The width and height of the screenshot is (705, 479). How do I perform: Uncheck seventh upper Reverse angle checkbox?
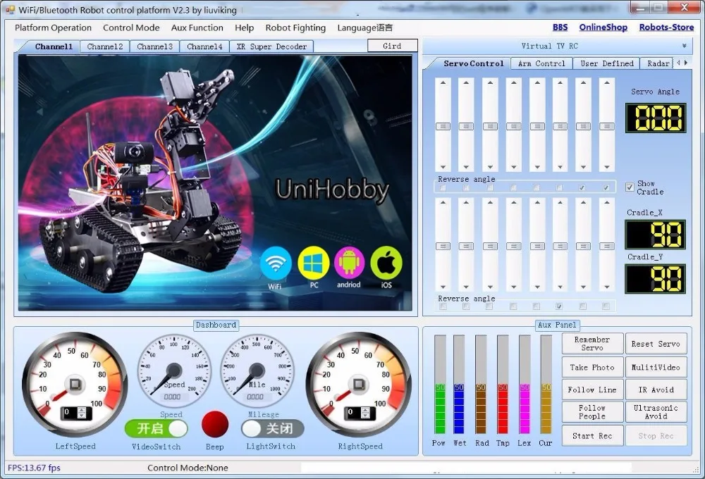(582, 188)
